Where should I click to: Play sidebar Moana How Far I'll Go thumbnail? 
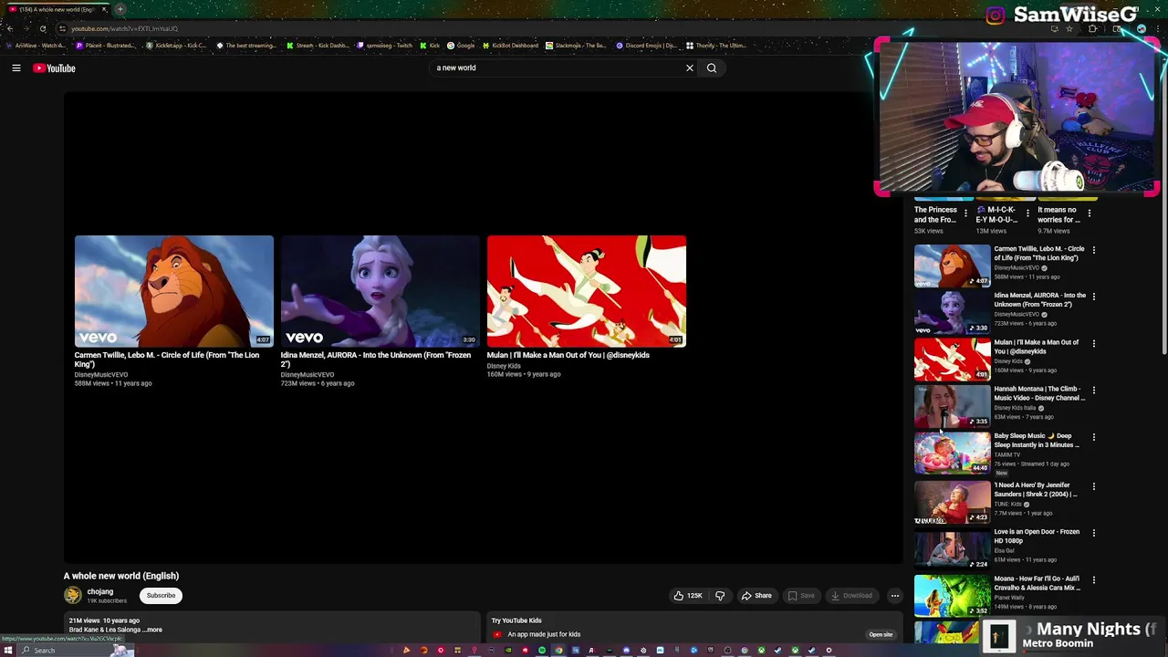(x=952, y=595)
